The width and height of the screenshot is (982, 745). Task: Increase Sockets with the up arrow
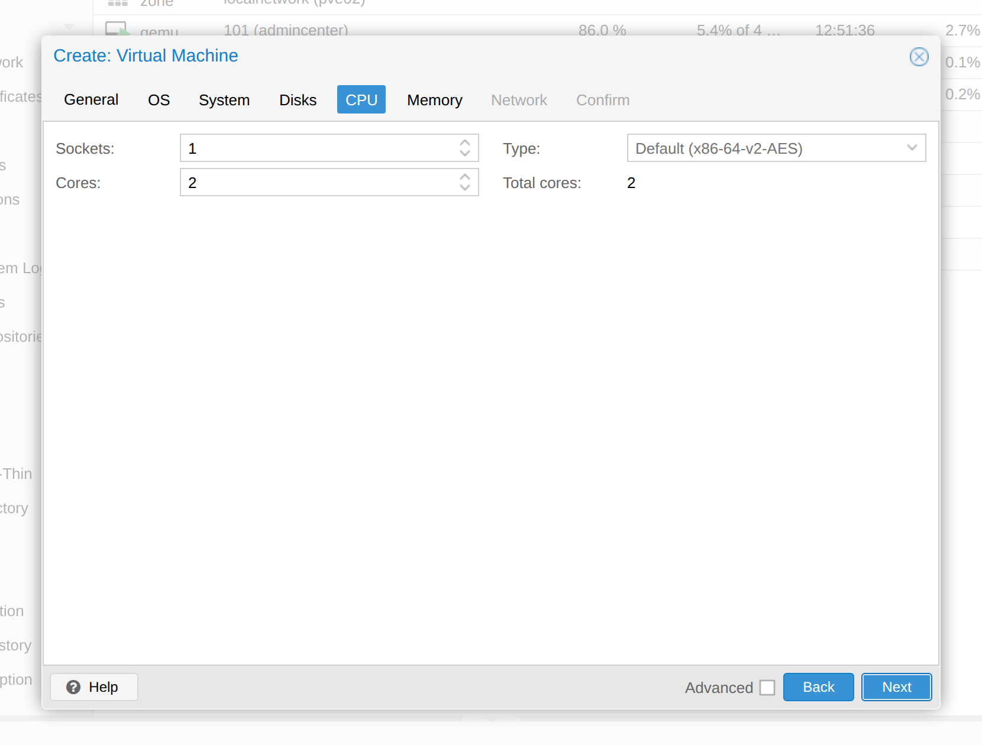pos(465,142)
